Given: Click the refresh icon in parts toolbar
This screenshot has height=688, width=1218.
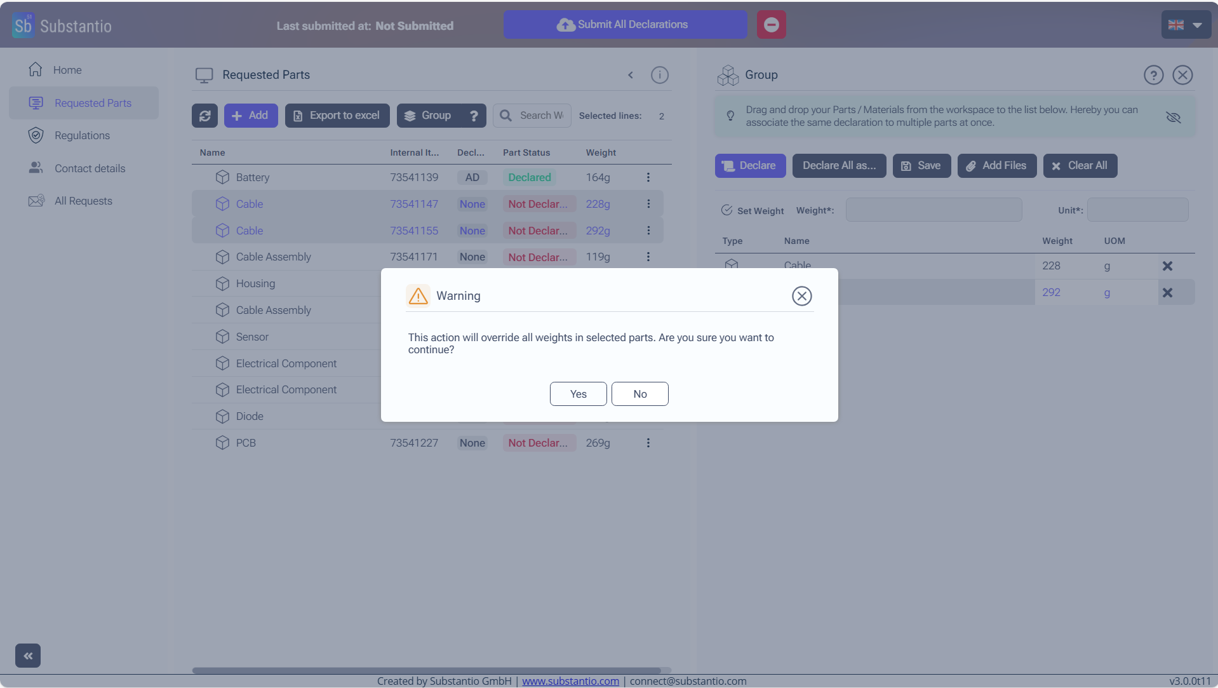Looking at the screenshot, I should point(204,116).
